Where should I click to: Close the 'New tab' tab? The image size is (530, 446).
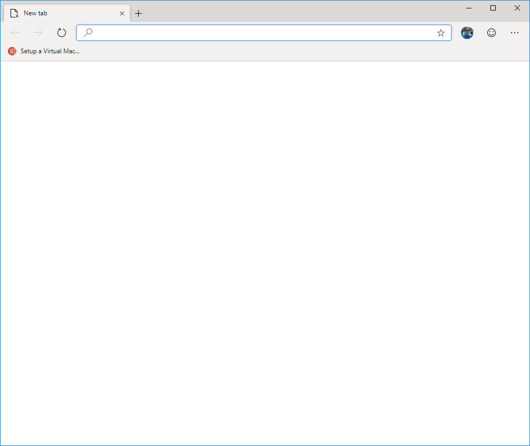[122, 13]
